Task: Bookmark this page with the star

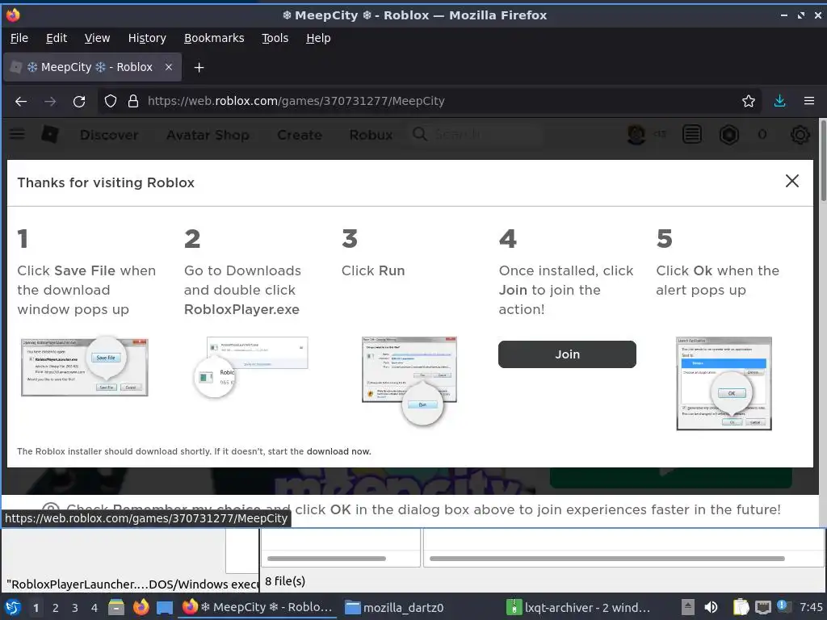Action: pos(749,101)
